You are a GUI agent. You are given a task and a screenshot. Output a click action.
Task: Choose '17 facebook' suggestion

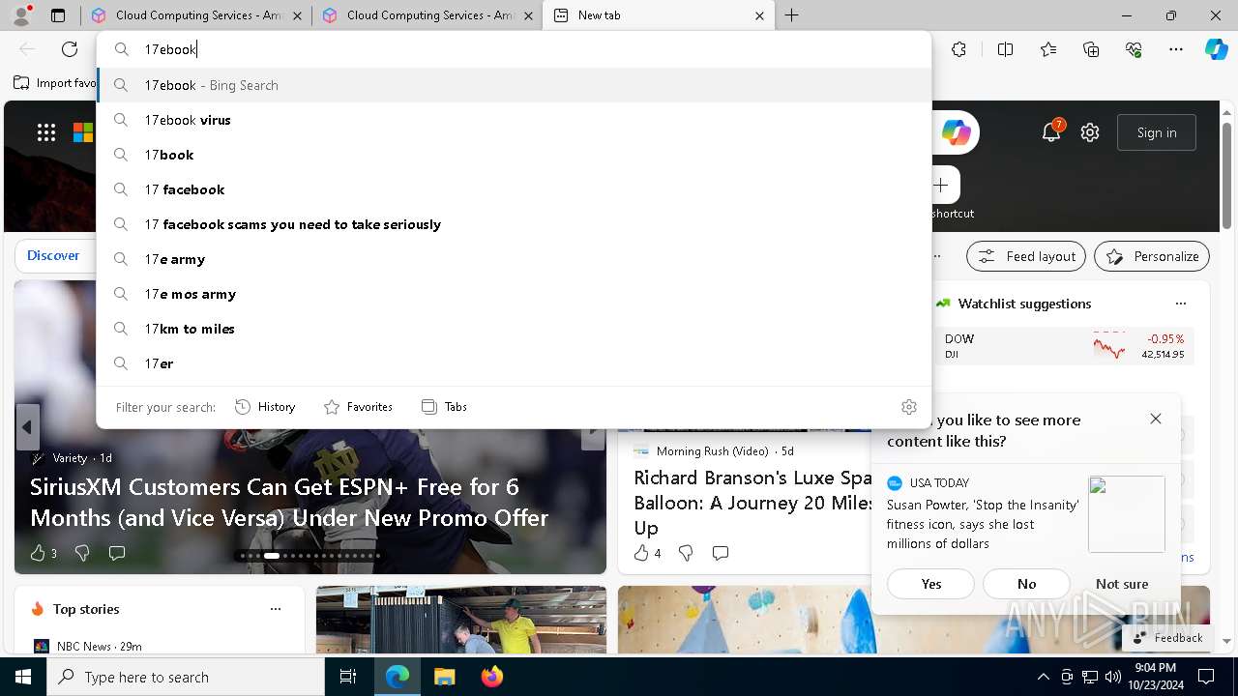click(514, 189)
